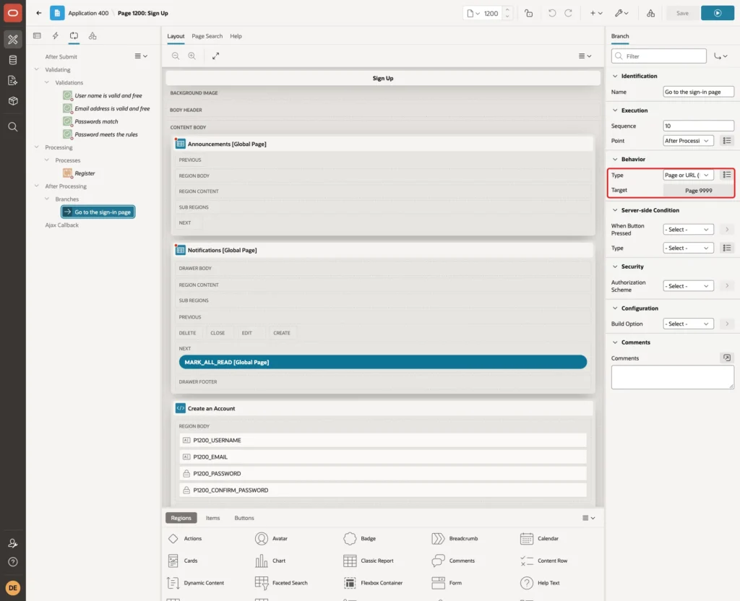Collapse the Validations tree node
This screenshot has width=740, height=601.
(x=47, y=82)
